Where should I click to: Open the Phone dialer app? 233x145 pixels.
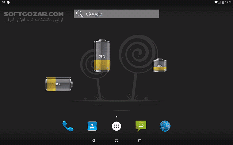68,126
